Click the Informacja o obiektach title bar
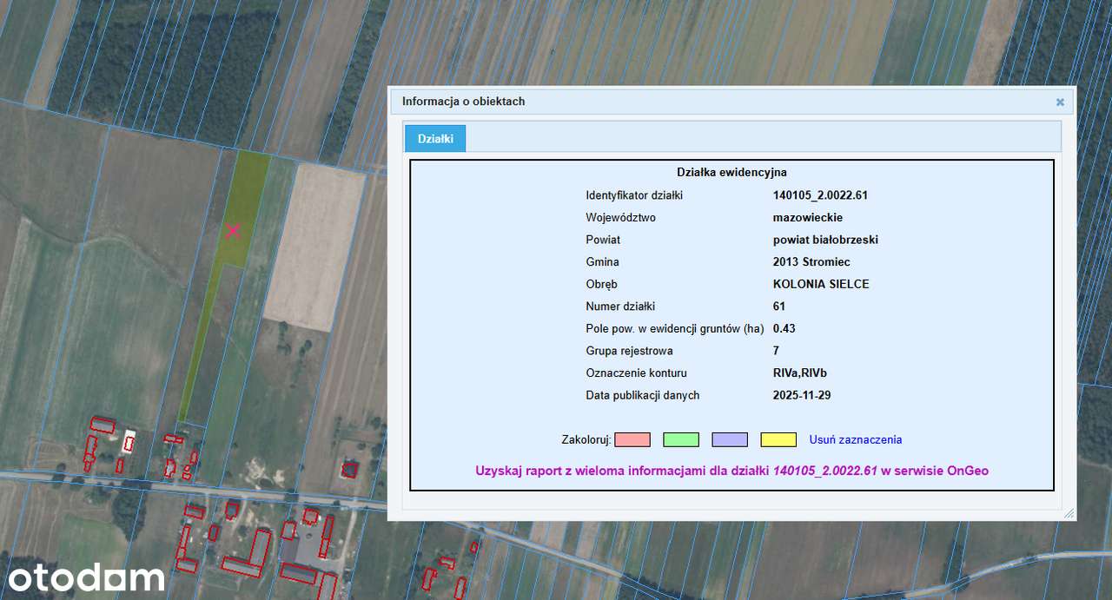This screenshot has width=1112, height=600. click(x=731, y=102)
